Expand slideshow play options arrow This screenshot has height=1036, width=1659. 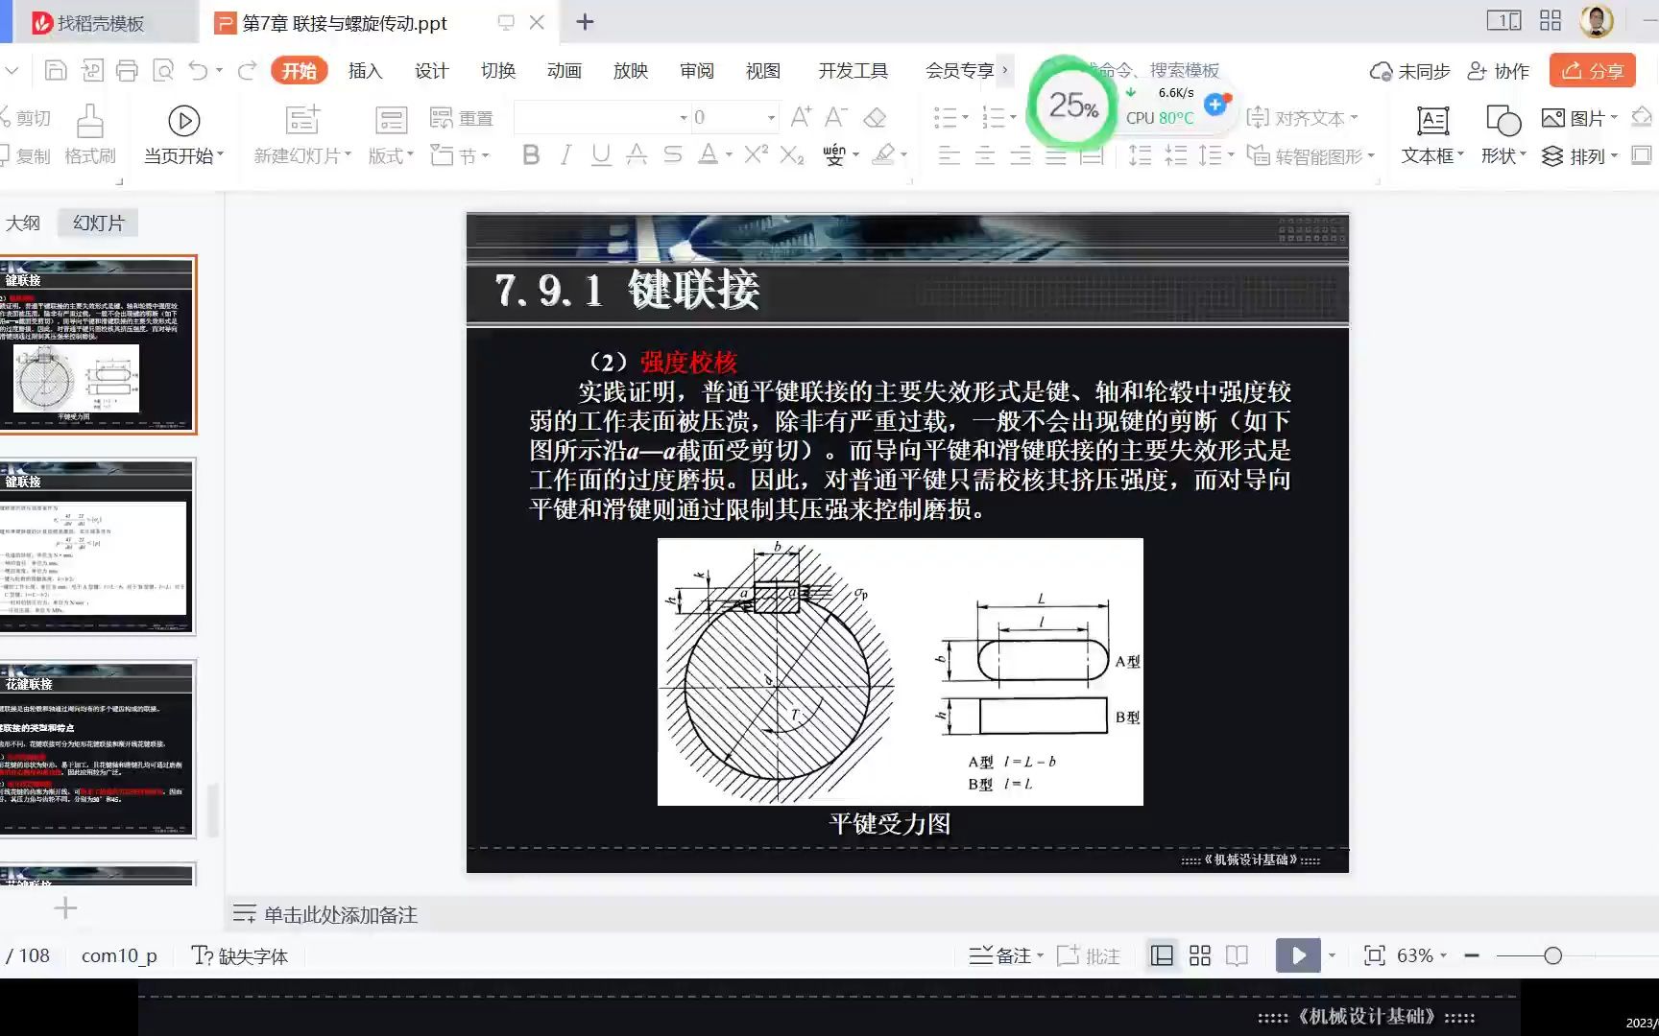point(1332,955)
